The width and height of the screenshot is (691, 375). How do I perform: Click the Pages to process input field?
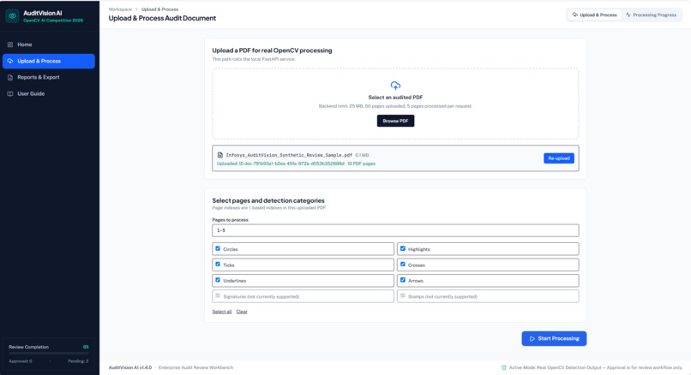395,230
